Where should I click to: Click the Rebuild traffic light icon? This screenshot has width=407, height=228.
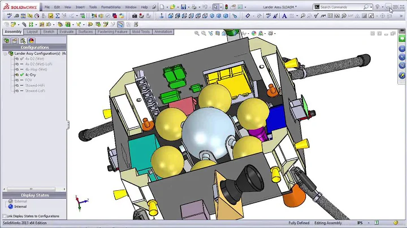(x=226, y=7)
